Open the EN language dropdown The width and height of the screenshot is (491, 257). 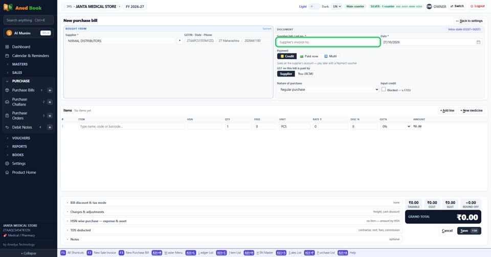[337, 6]
